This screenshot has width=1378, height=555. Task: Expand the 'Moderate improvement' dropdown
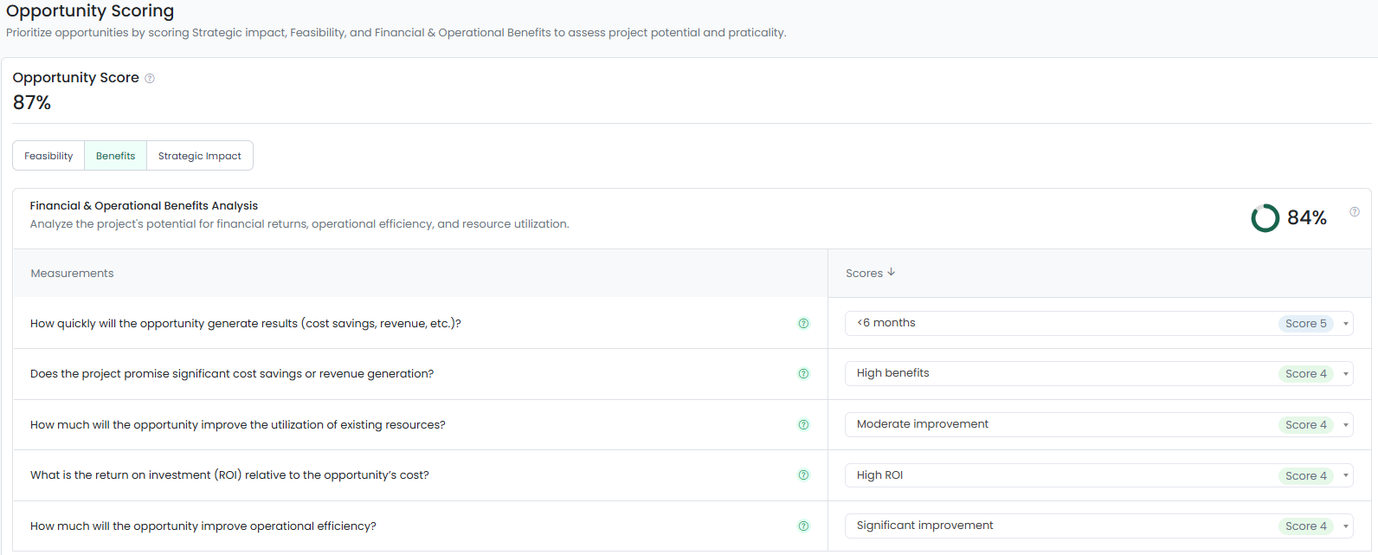point(1345,425)
